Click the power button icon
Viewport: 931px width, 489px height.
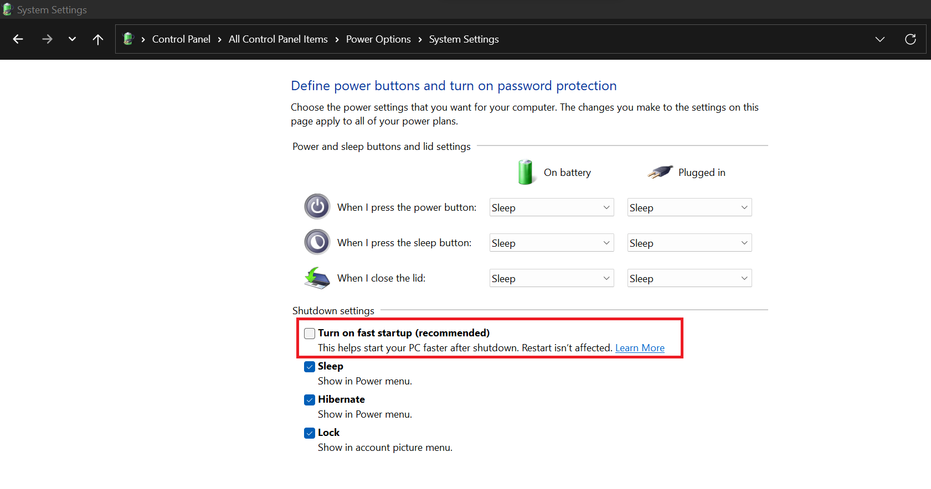(x=317, y=207)
